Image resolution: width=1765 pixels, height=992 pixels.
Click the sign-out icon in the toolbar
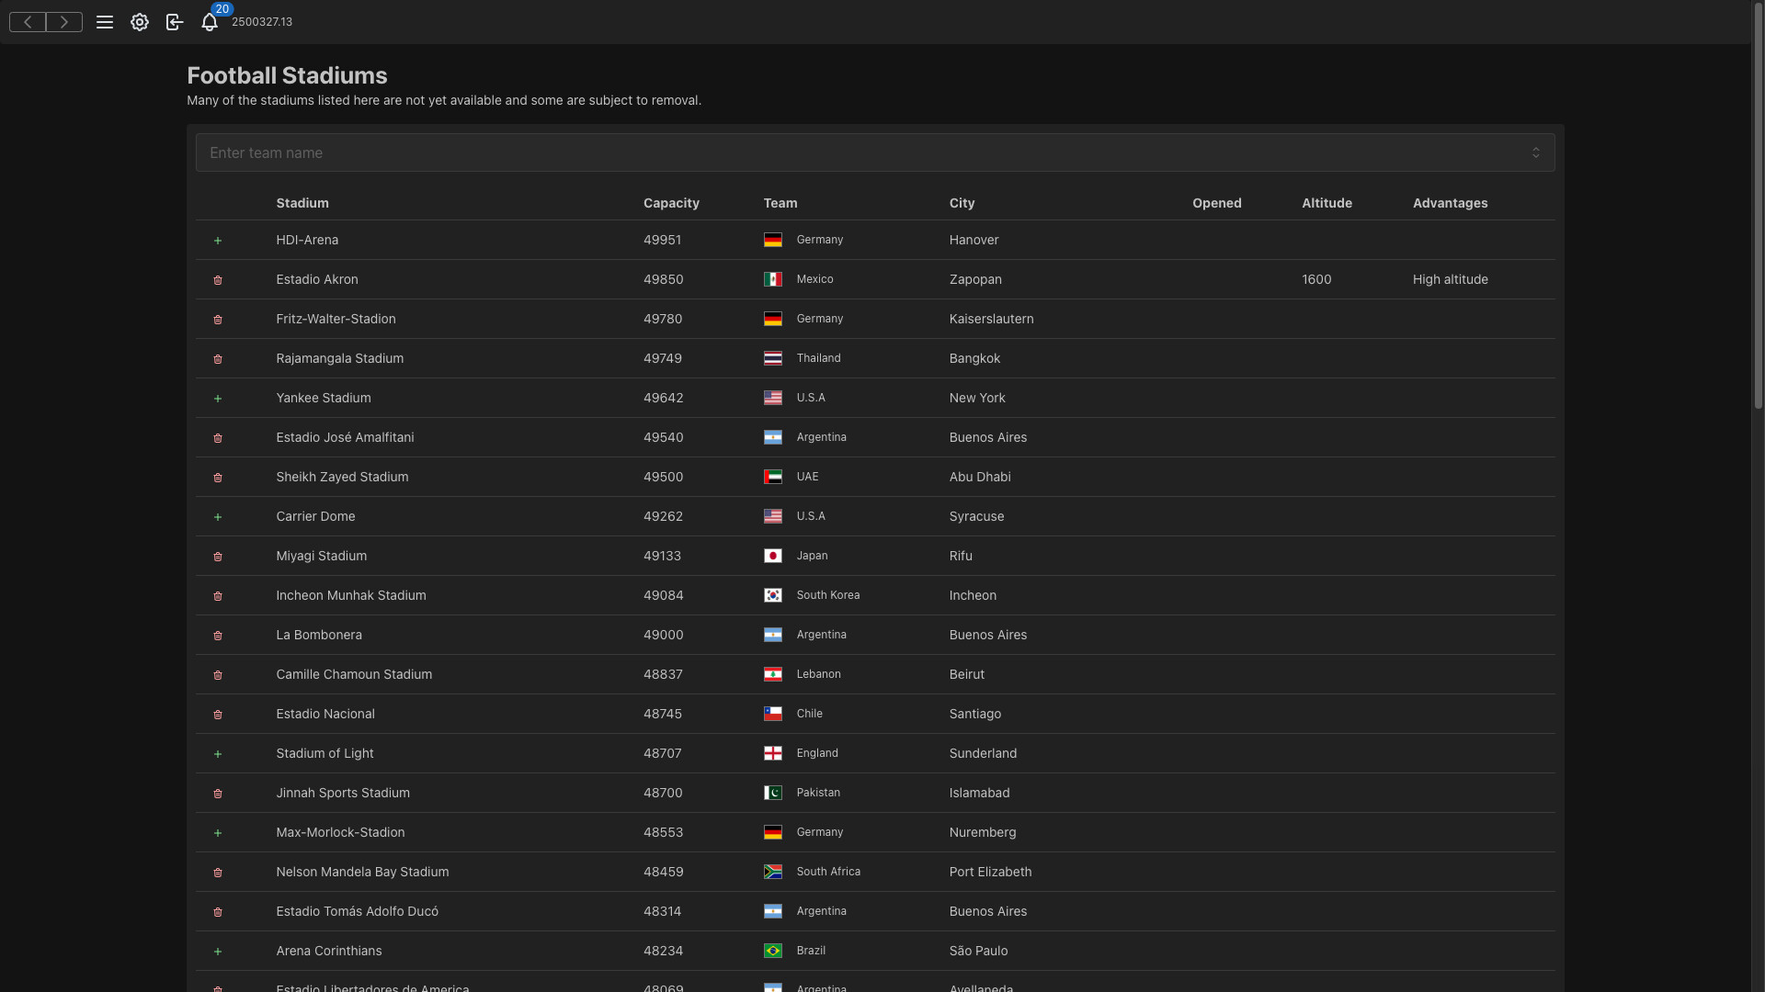(175, 22)
